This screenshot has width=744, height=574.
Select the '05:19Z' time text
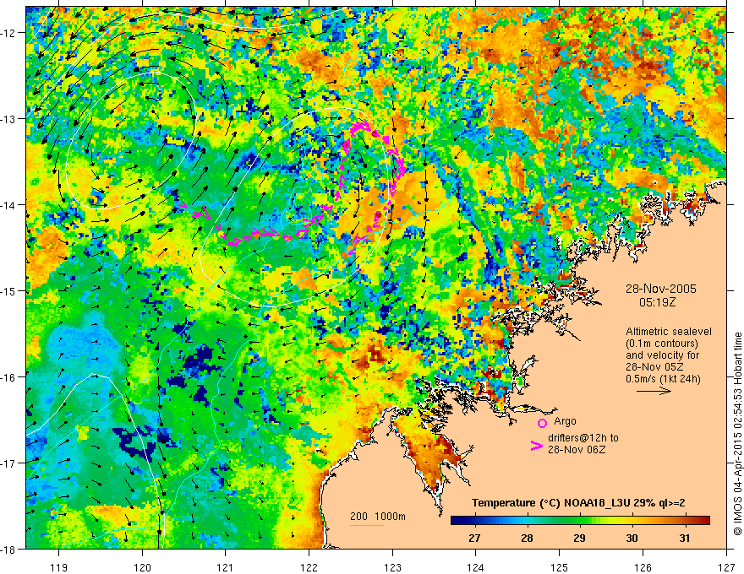tap(657, 302)
